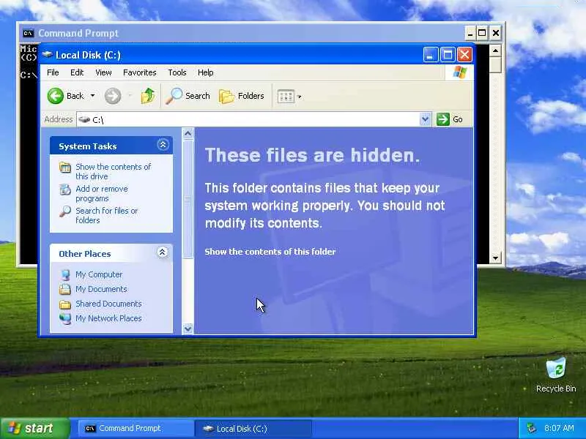Open the Tools menu
This screenshot has width=586, height=439.
point(177,72)
